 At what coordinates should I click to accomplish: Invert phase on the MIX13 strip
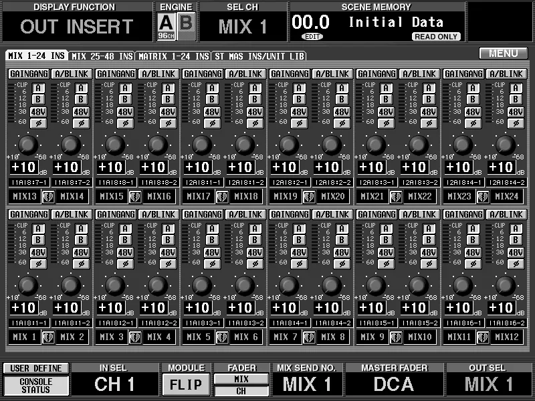pyautogui.click(x=38, y=123)
